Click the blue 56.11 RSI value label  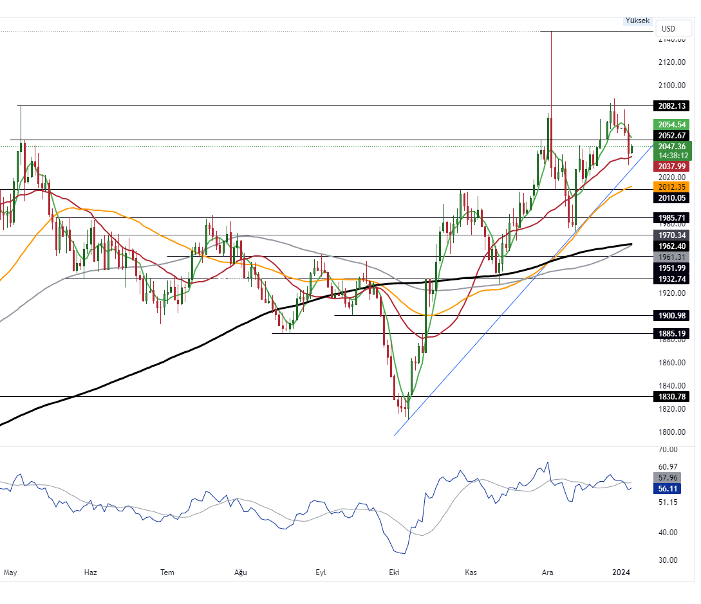click(x=669, y=489)
